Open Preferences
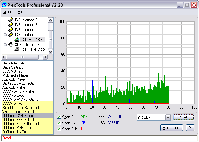Viewport: 199px width, 142px height. pos(171,128)
